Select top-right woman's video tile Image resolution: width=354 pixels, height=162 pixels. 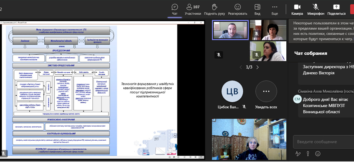(x=268, y=30)
